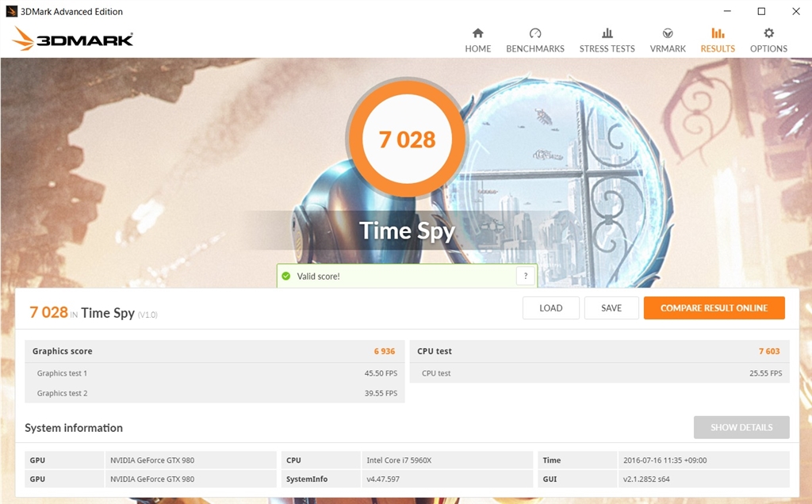Select the bold CPU test header
Viewport: 812px width, 504px height.
(x=434, y=351)
